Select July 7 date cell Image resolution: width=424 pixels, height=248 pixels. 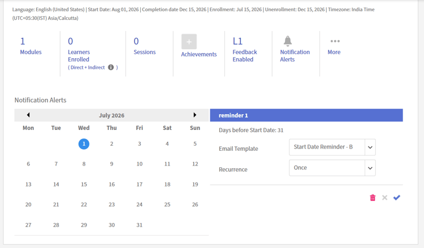pyautogui.click(x=56, y=164)
